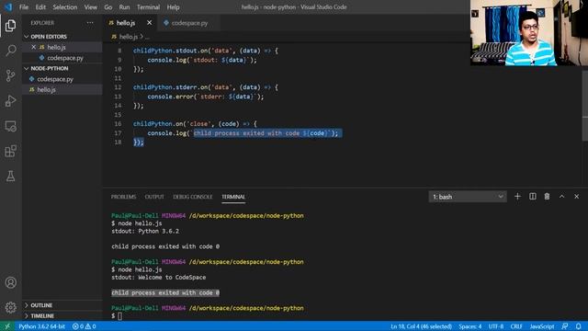Change the CRLF end of line sequence
This screenshot has width=588, height=331.
[516, 326]
